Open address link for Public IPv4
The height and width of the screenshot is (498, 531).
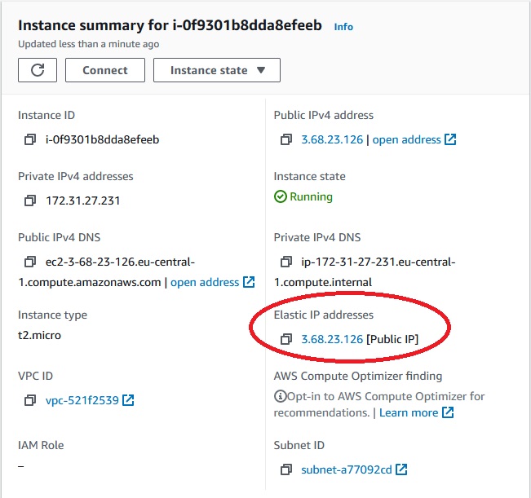click(414, 139)
